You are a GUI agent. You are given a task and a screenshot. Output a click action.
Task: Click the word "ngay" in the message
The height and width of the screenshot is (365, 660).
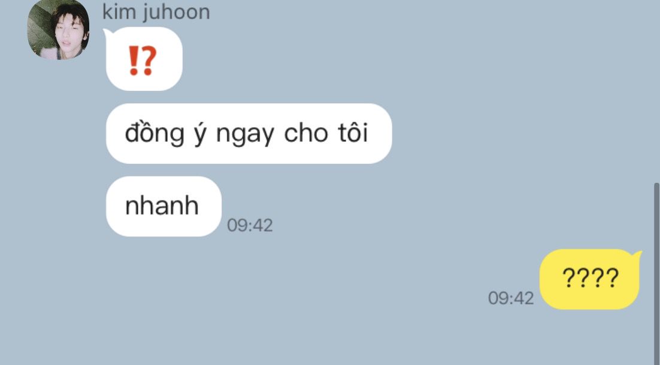[245, 135]
